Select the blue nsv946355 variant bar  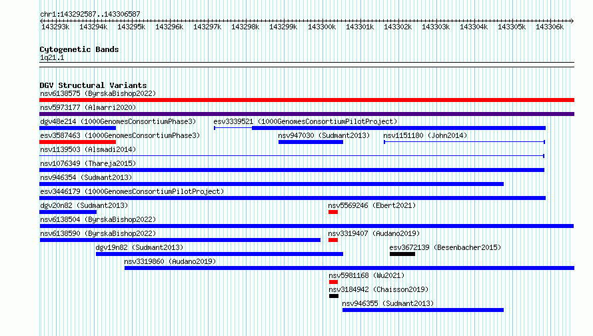[423, 310]
